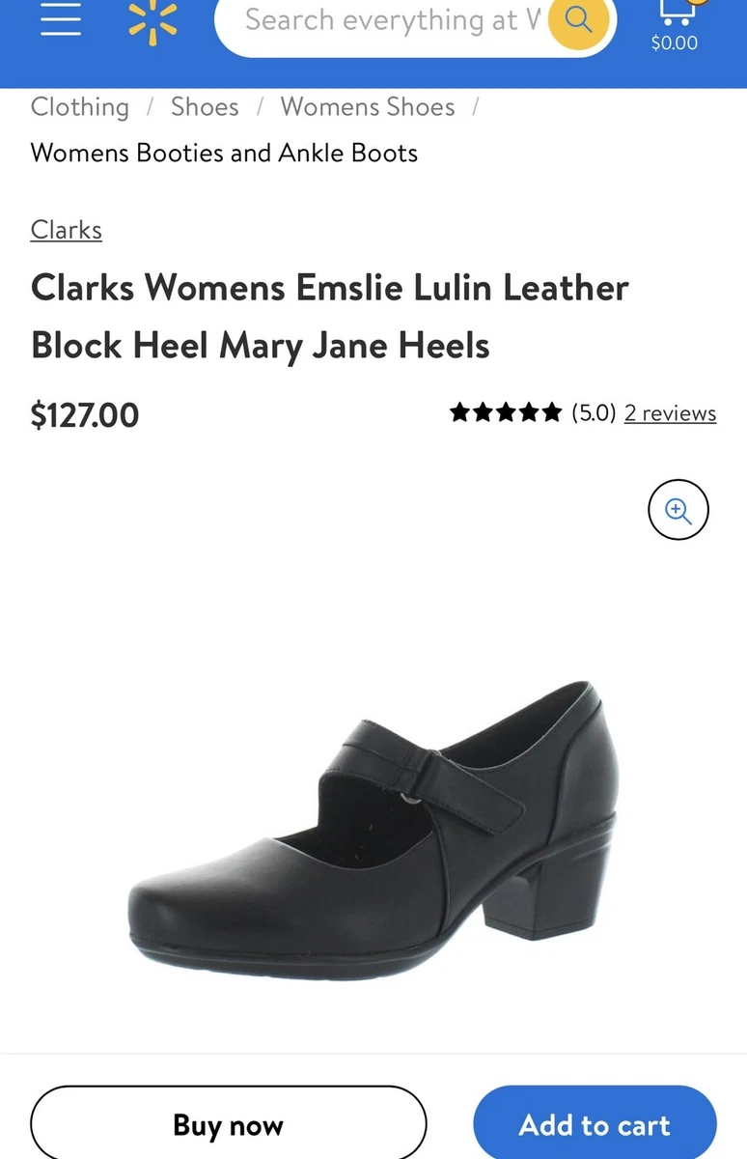Viewport: 747px width, 1159px height.
Task: Go to Walmart home via spark logo
Action: [153, 19]
